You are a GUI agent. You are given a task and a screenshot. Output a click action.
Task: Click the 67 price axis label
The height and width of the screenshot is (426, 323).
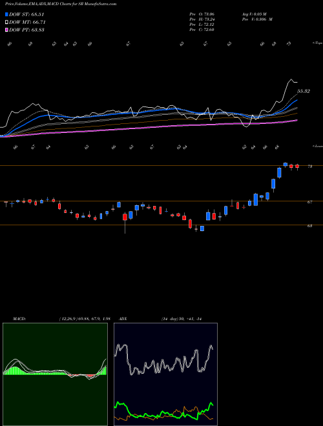pyautogui.click(x=309, y=202)
